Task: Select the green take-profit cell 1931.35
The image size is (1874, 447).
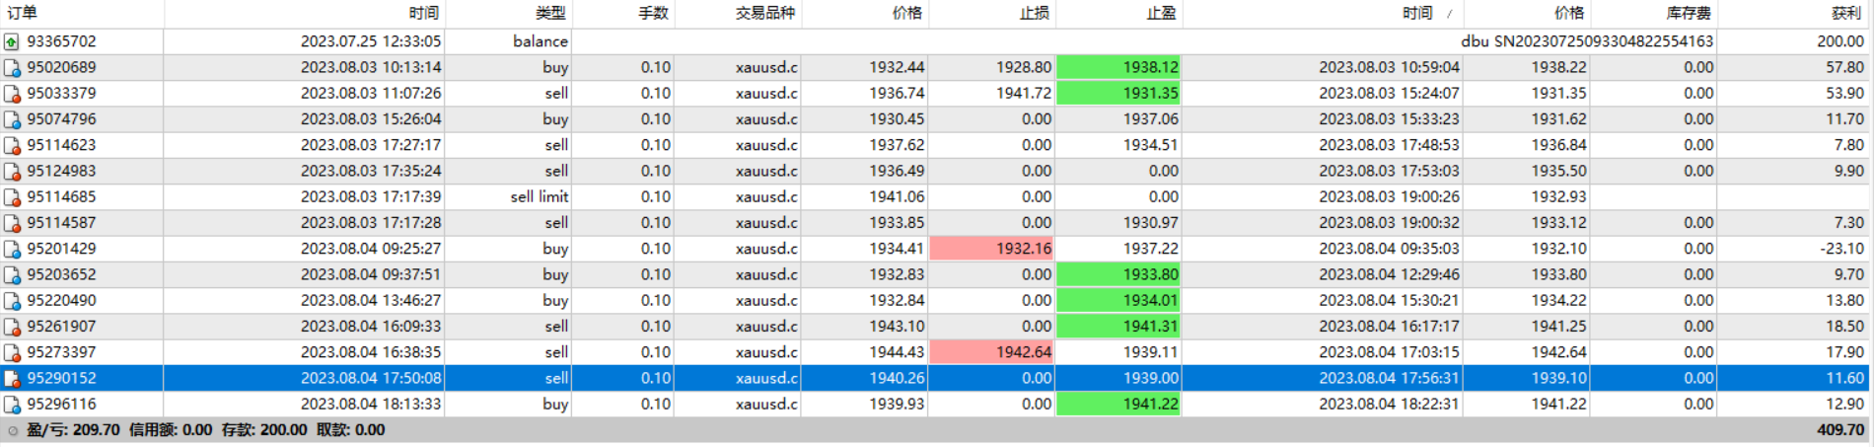Action: click(1118, 93)
